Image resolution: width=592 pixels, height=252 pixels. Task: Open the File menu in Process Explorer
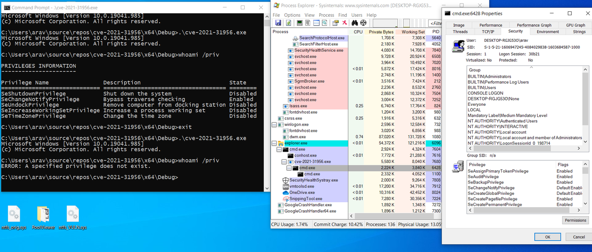pos(276,15)
